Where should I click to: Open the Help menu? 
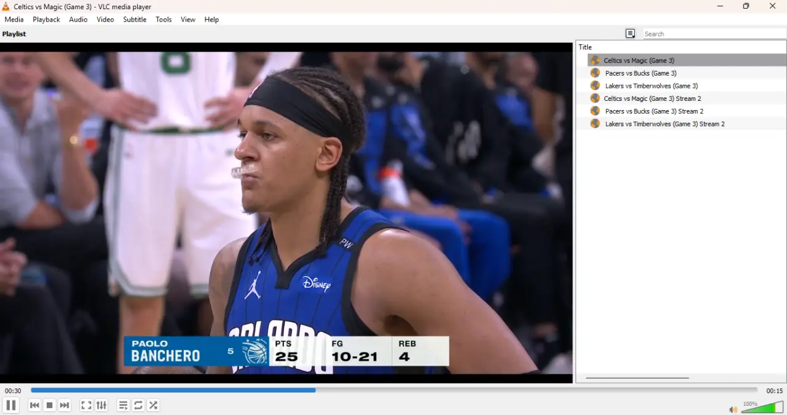pos(212,20)
